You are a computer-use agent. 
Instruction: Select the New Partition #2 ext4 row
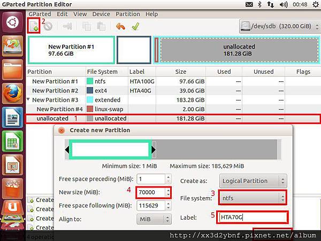[x=173, y=90]
